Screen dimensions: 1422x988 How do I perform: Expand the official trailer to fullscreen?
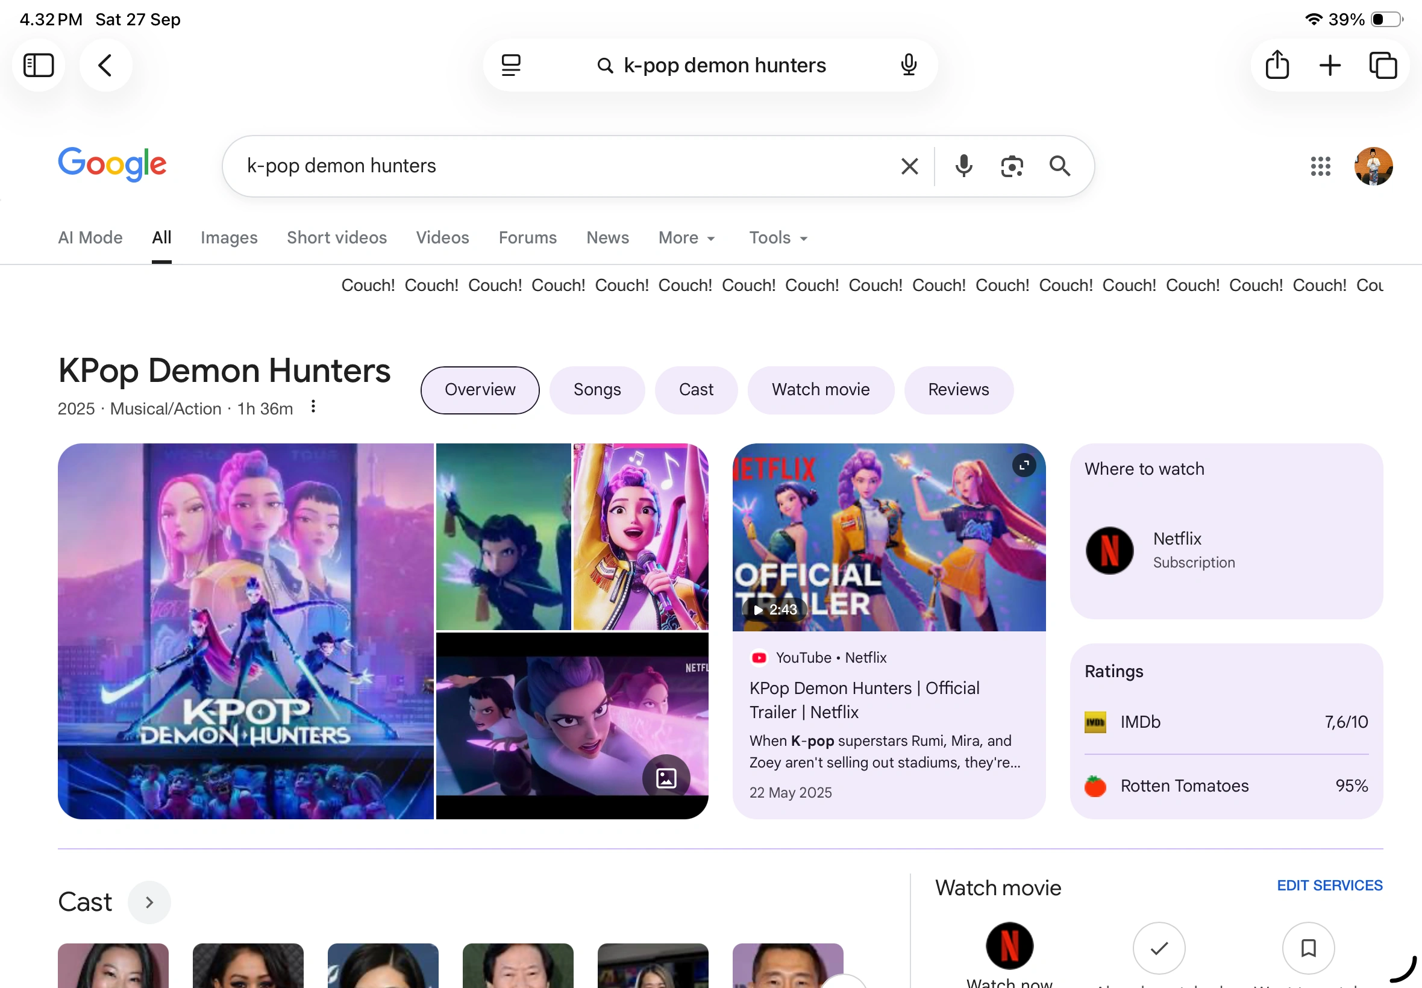coord(1023,464)
